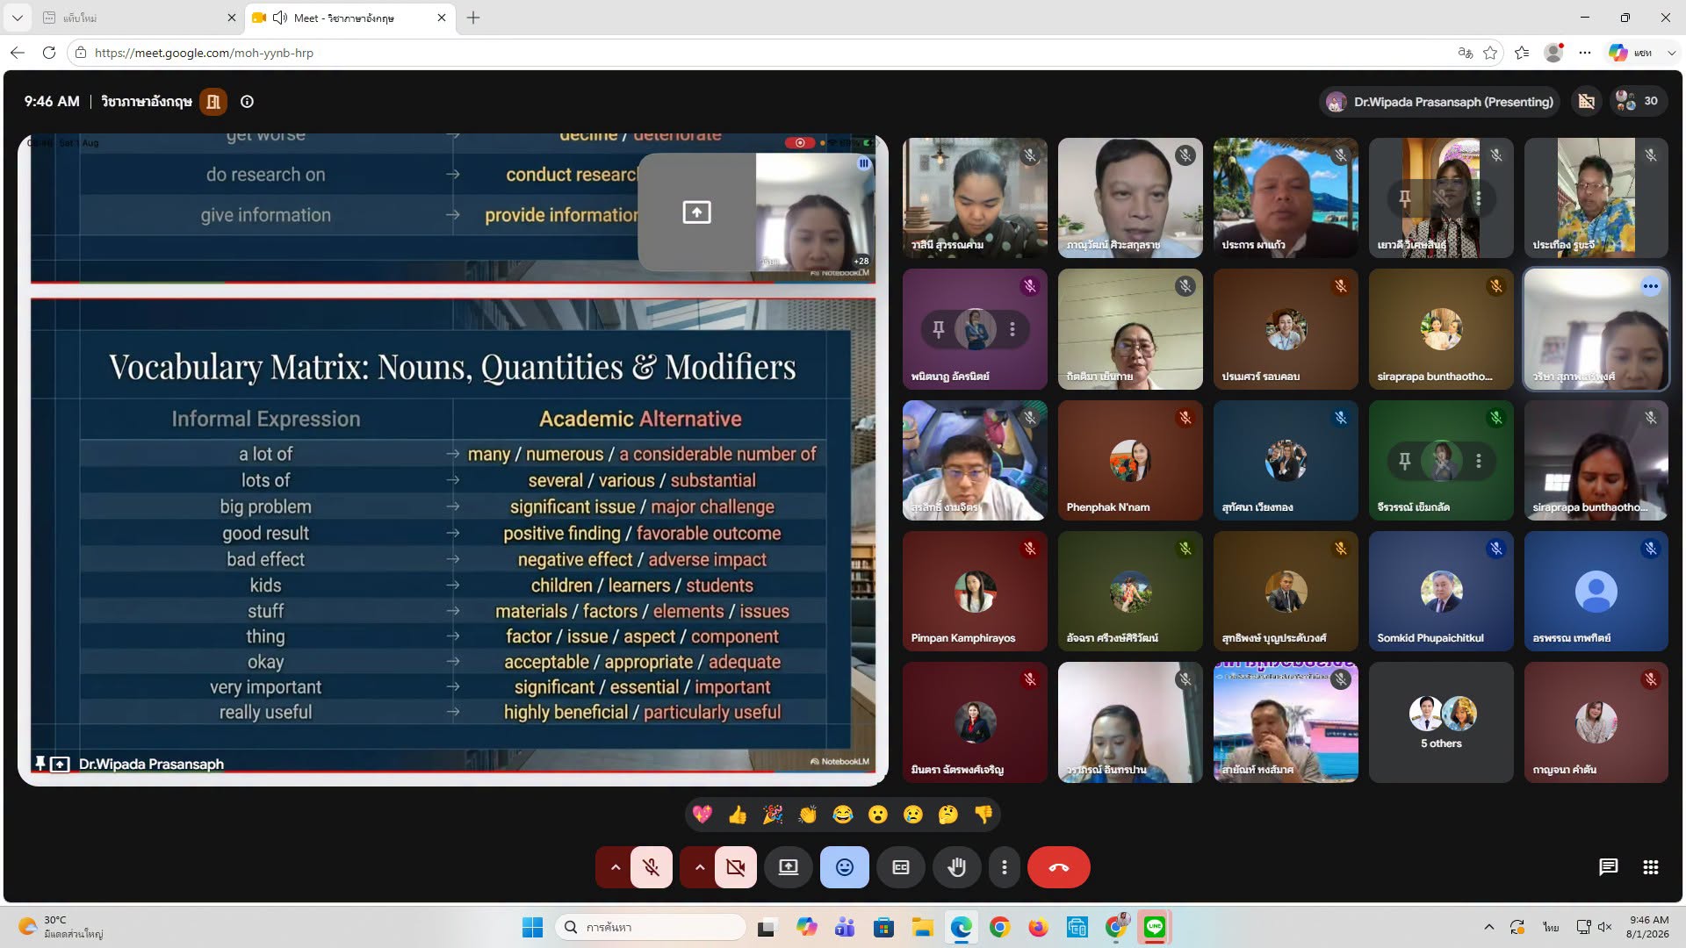This screenshot has width=1686, height=948.
Task: Open options on the purple participant tile
Action: pyautogui.click(x=1012, y=329)
